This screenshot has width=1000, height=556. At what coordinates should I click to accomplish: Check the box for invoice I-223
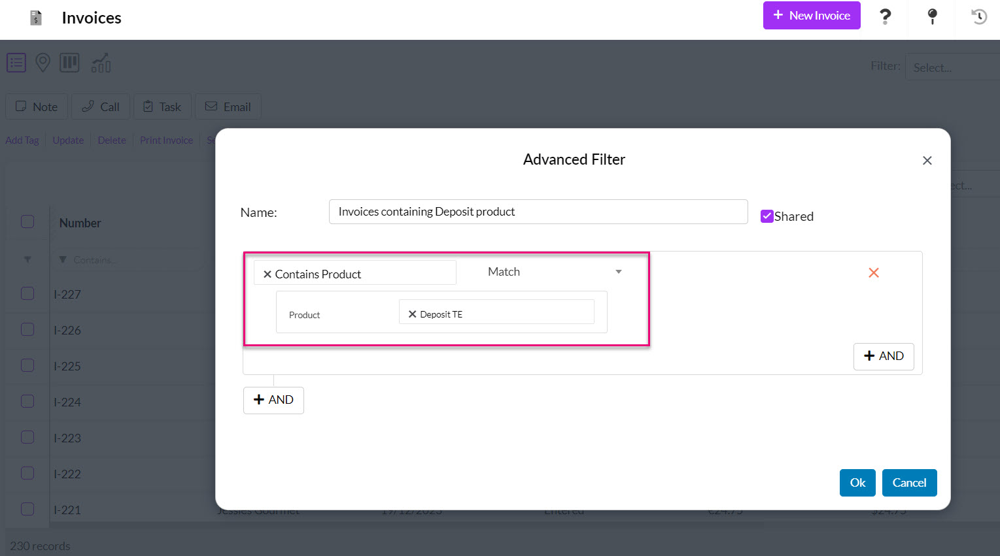click(27, 437)
